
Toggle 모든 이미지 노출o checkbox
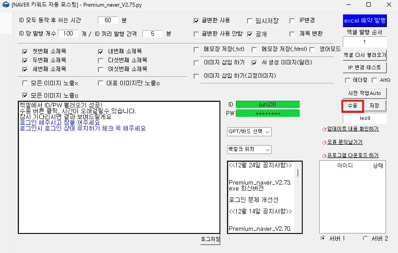coord(25,95)
